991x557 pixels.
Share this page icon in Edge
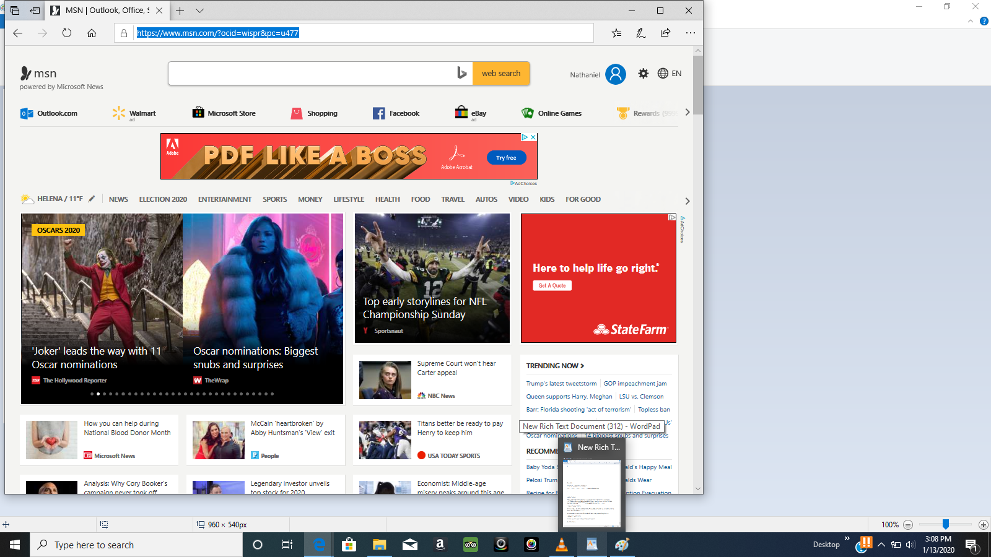coord(665,33)
